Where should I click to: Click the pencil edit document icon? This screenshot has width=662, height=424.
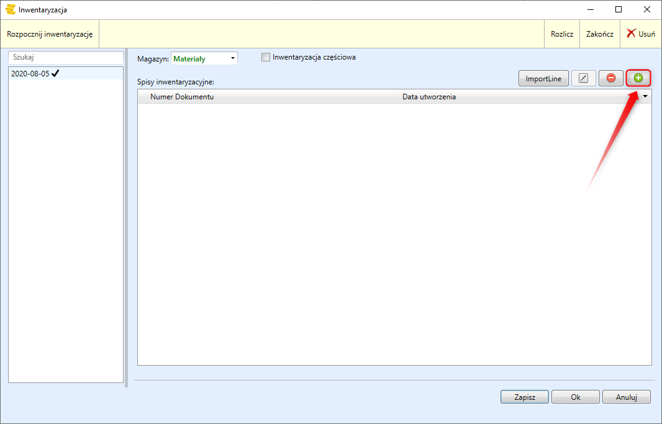click(x=583, y=78)
